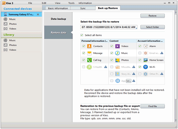Toggle the Call log checkbox

[x=84, y=60]
